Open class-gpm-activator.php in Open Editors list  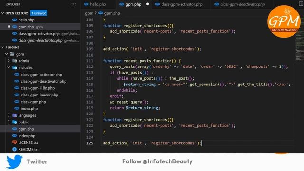click(x=40, y=34)
